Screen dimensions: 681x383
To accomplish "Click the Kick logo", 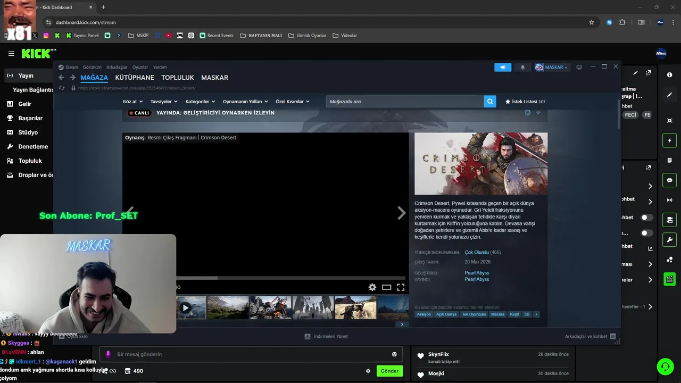I will coord(36,54).
